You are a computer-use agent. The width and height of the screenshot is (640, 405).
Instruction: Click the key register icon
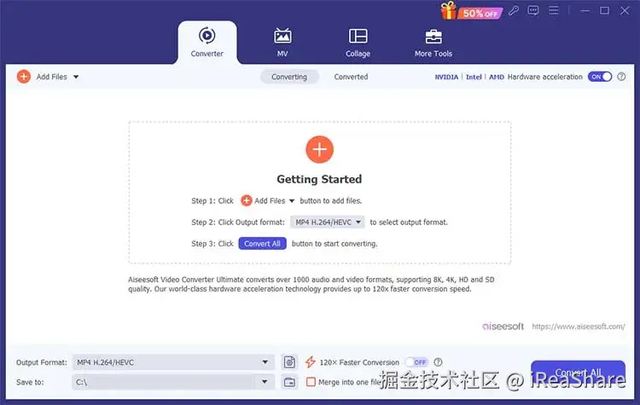point(514,10)
